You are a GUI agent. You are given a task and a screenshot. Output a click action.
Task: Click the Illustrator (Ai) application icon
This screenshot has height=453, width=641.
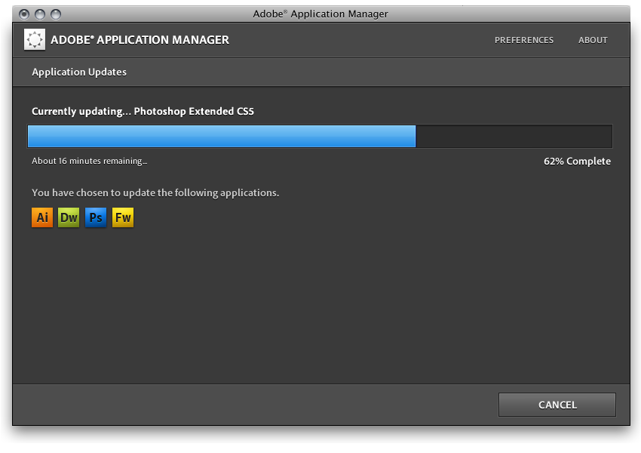point(42,217)
